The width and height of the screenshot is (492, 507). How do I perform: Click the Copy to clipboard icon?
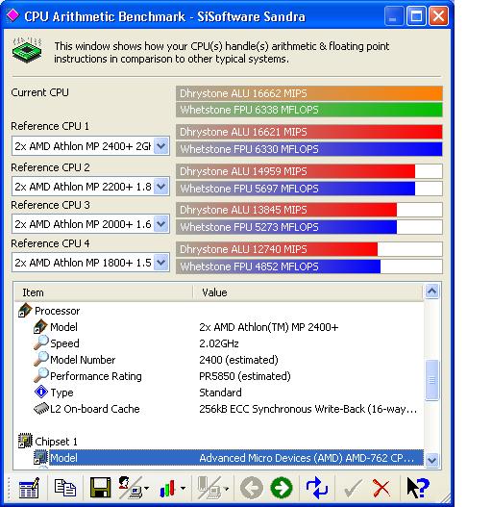coord(65,488)
